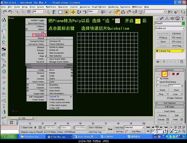The width and height of the screenshot is (187, 143).
Task: Open the Modifiers menu in menu bar
Action: click(x=51, y=7)
